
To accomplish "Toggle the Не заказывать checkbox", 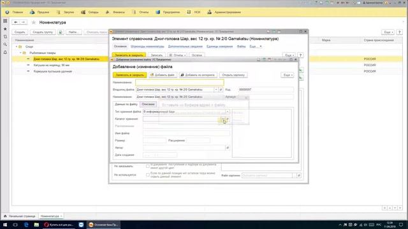I will point(147,166).
